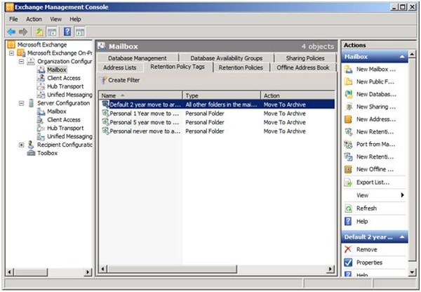Click the Export List action link
Viewport: 421px width, 292px height.
coord(373,182)
